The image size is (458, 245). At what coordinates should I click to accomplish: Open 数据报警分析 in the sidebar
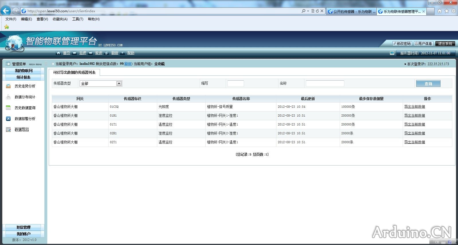coord(25,119)
